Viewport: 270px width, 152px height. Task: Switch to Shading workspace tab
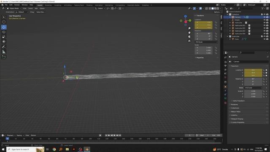tap(89, 5)
